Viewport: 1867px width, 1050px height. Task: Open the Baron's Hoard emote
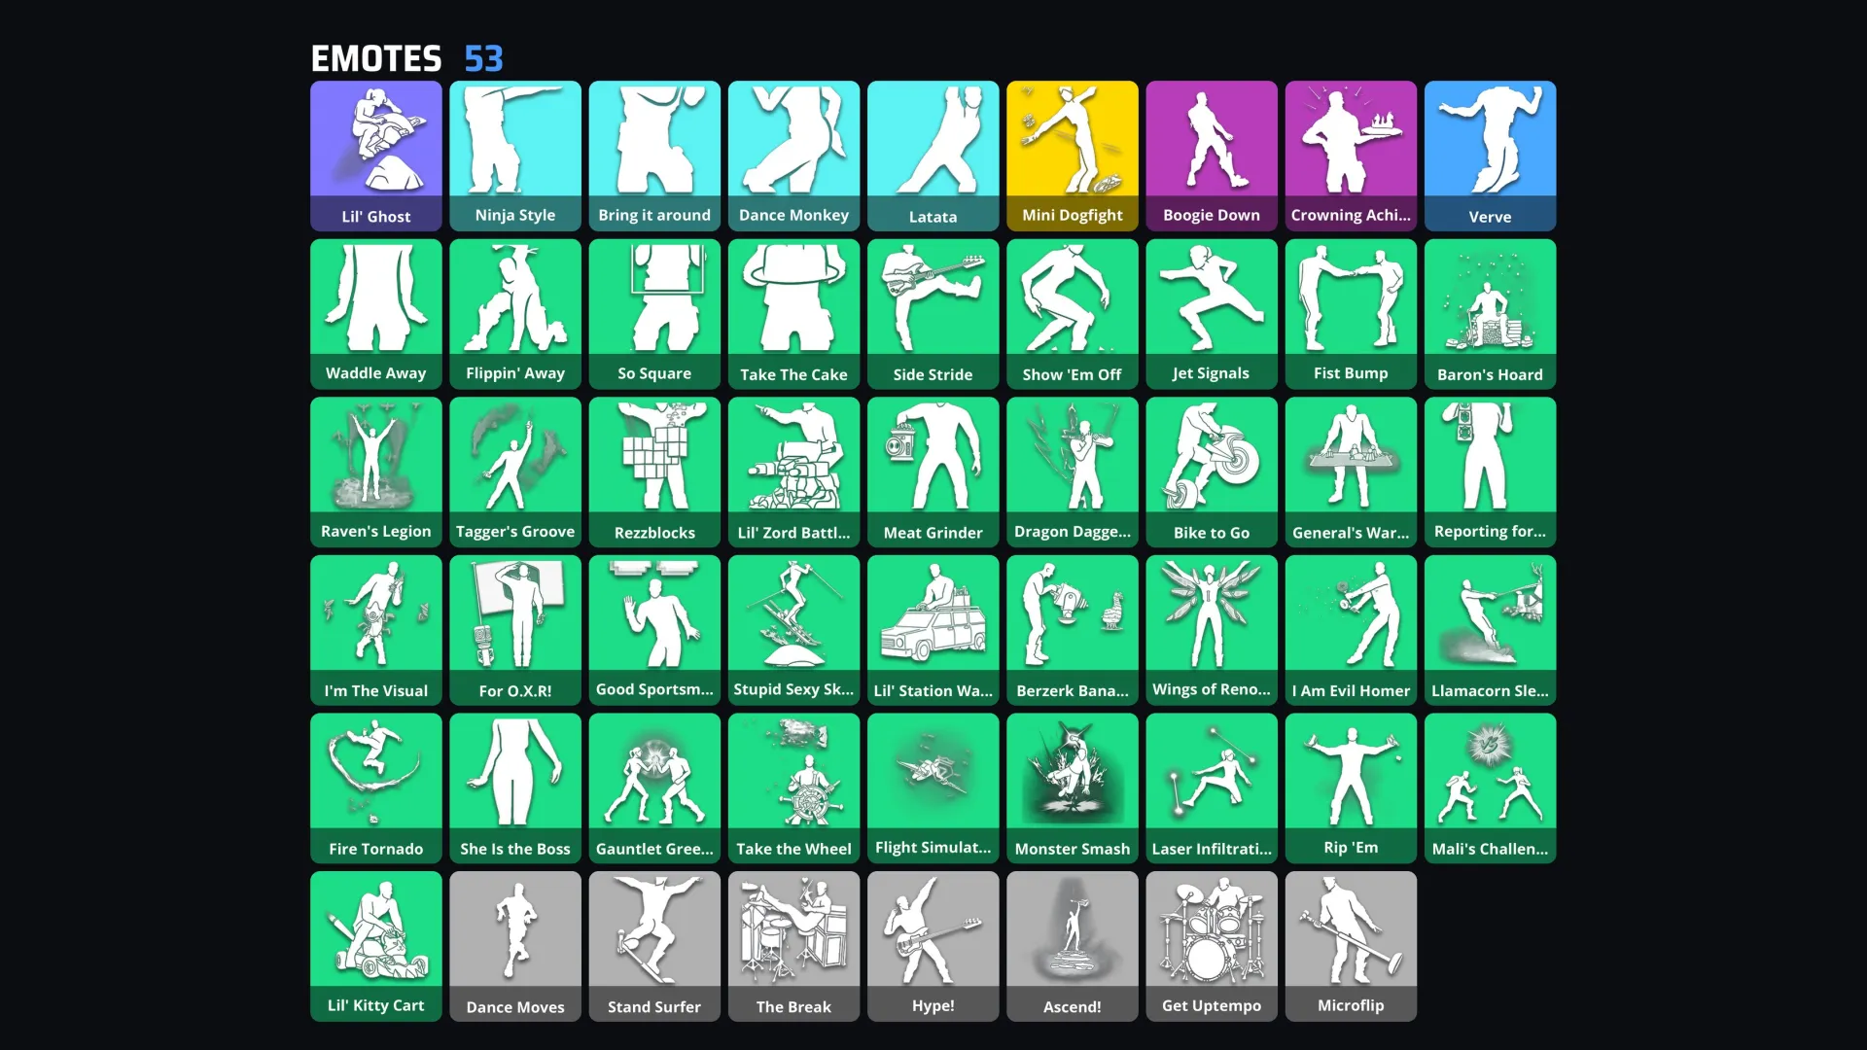1491,314
